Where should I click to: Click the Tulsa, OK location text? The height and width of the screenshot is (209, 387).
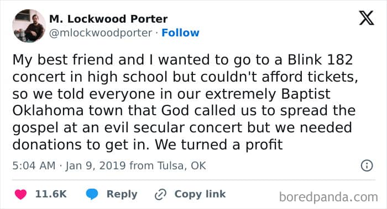click(182, 165)
